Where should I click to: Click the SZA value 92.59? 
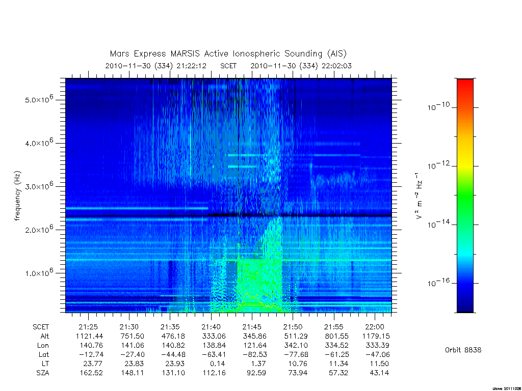[257, 373]
